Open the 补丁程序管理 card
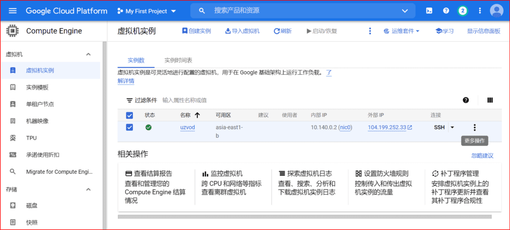 point(461,187)
